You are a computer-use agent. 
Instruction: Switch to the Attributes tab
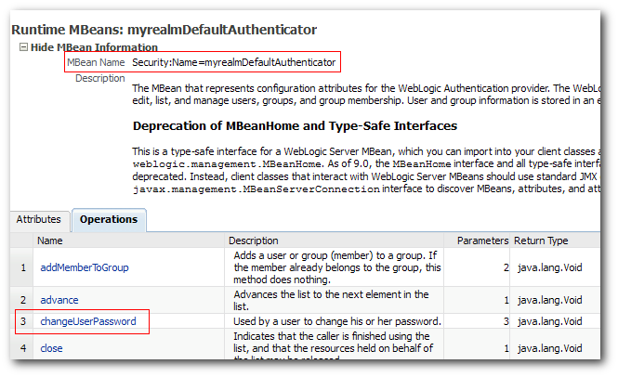(39, 219)
